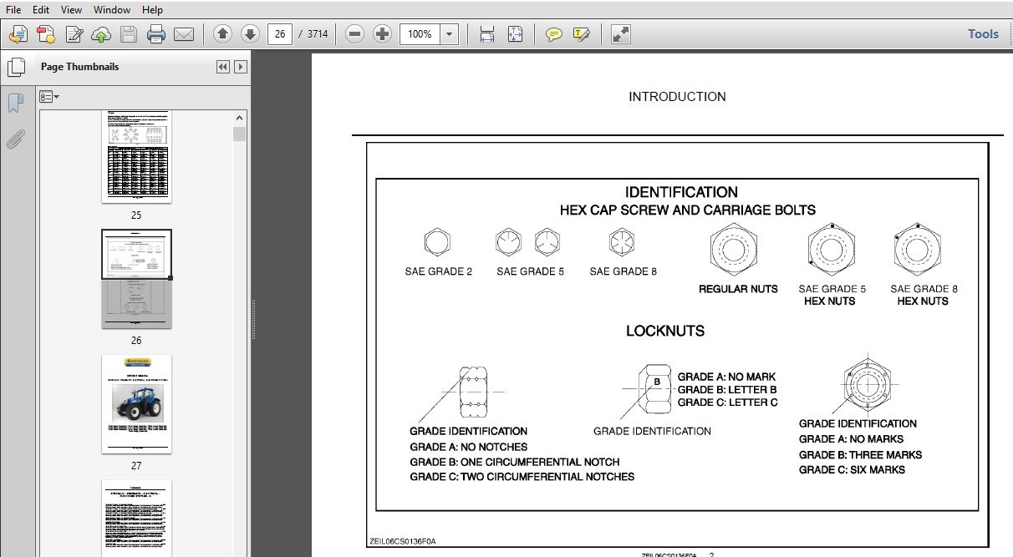Click GRADE C: TWO CIRCUMFERENTIAL NOTCHES text
This screenshot has width=1013, height=557.
(522, 477)
